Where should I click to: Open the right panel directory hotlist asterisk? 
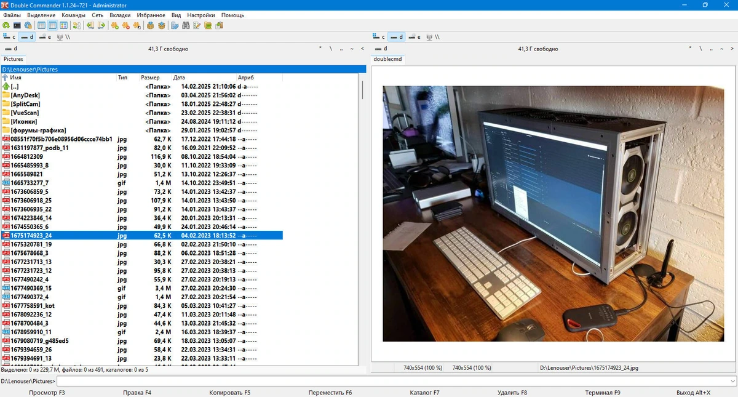[689, 49]
